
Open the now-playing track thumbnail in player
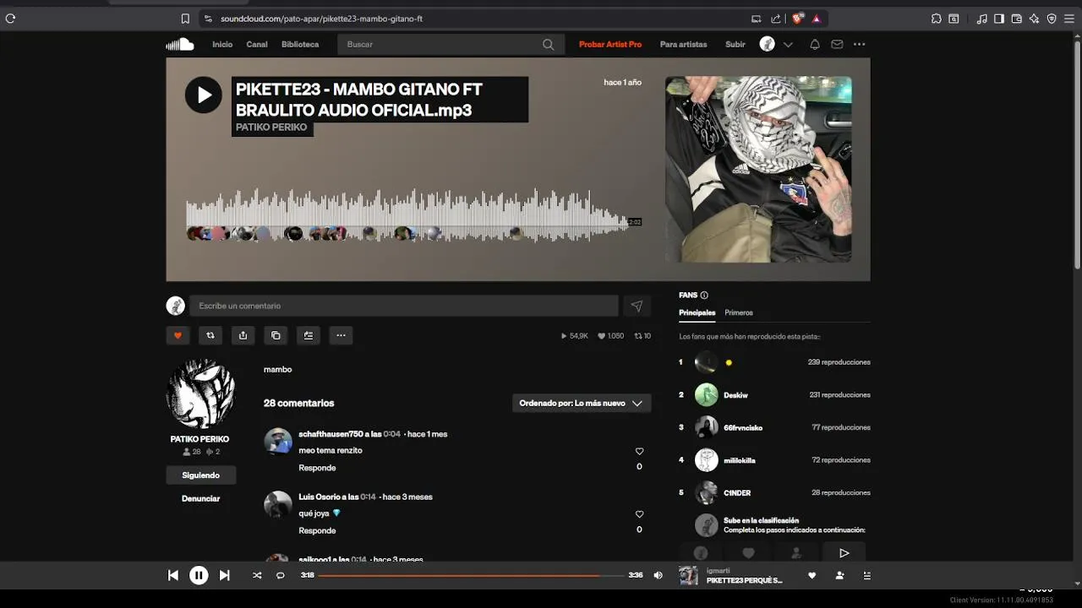click(689, 575)
